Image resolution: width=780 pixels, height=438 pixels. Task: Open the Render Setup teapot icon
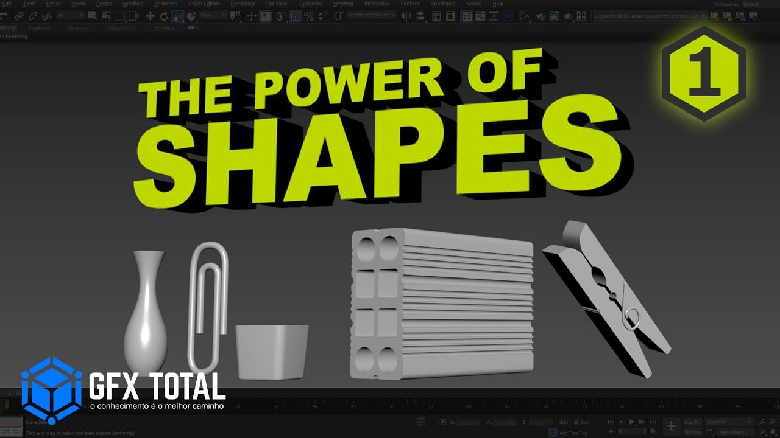tap(541, 16)
